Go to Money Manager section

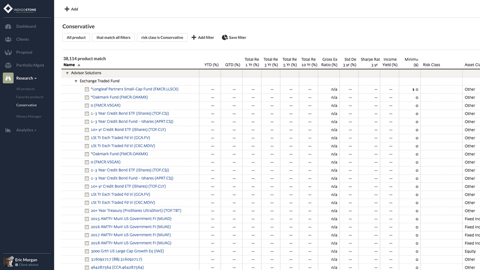pyautogui.click(x=29, y=116)
